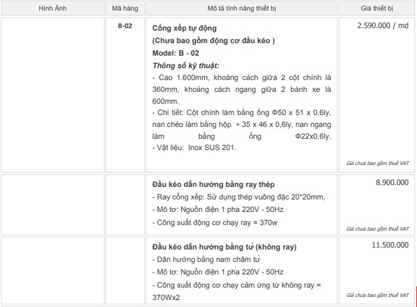The width and height of the screenshot is (417, 307).
Task: Click the price 2.590.000 / md
Action: pyautogui.click(x=383, y=26)
